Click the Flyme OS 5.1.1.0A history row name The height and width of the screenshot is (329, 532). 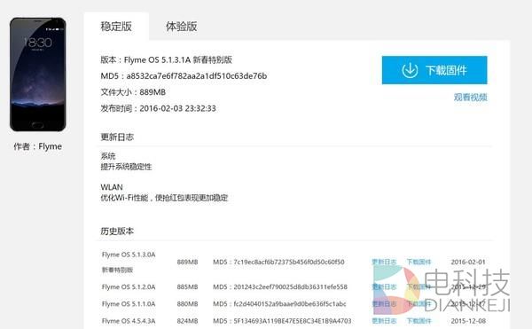point(129,304)
